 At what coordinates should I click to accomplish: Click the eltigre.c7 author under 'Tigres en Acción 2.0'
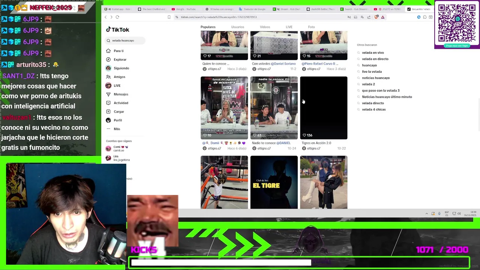click(313, 148)
